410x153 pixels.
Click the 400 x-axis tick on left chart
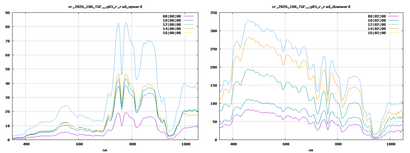[26, 144]
